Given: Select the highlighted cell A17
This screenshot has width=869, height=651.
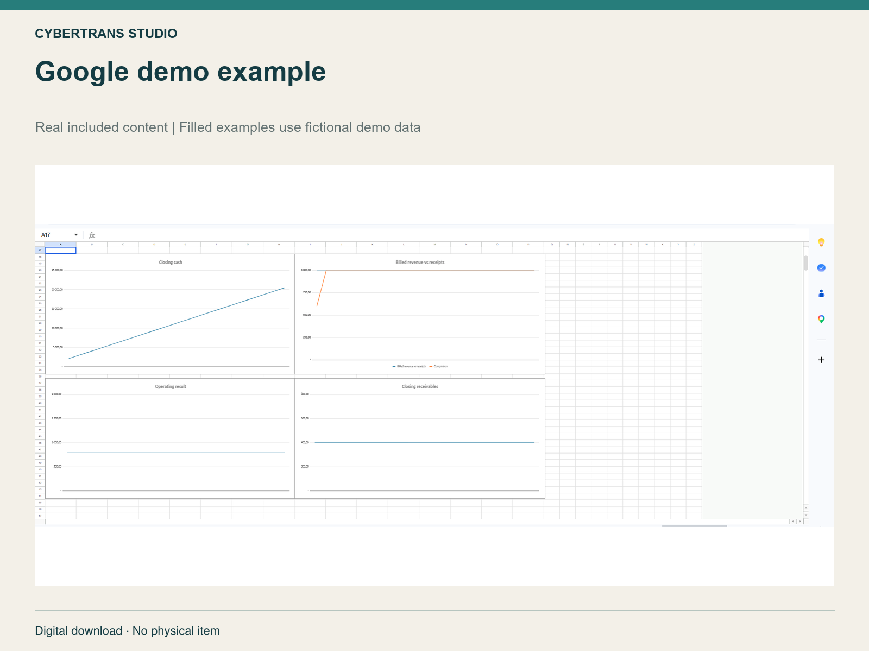Looking at the screenshot, I should 60,251.
